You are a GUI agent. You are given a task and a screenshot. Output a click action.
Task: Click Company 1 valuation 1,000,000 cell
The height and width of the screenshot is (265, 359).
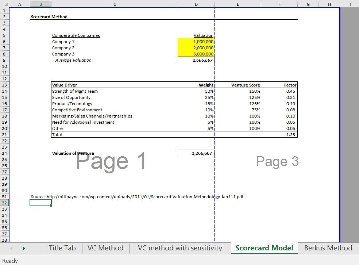click(x=196, y=42)
